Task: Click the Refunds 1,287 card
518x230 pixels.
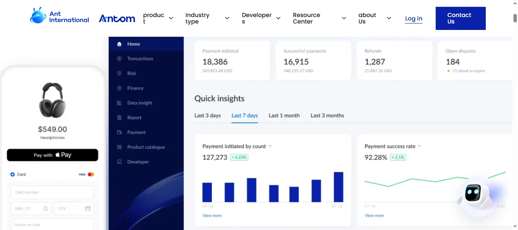Action: pos(394,61)
